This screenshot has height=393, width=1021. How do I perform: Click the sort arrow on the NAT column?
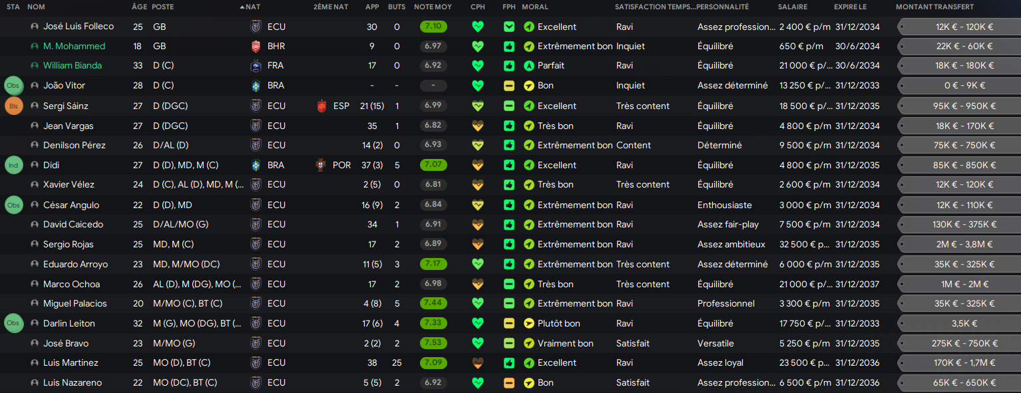pos(242,7)
